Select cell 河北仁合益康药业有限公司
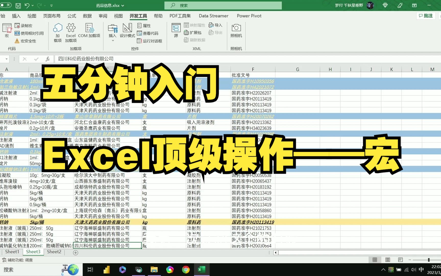 (x=107, y=122)
